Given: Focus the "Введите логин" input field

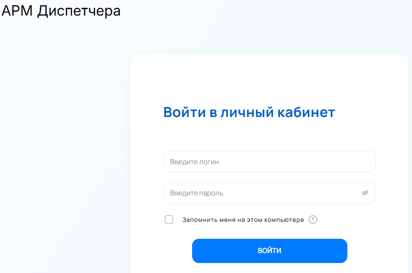Looking at the screenshot, I should (269, 162).
